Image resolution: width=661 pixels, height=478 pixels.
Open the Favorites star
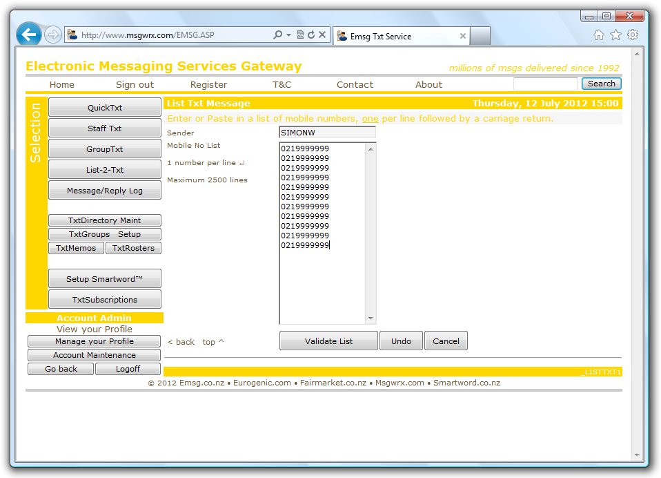point(616,34)
